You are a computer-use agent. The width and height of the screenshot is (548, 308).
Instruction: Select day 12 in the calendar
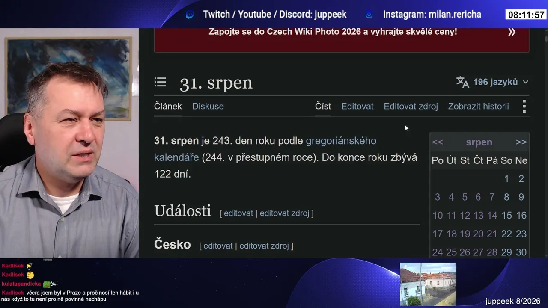click(465, 216)
